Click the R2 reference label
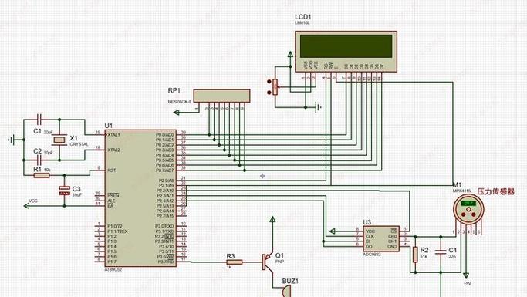 (x=424, y=250)
